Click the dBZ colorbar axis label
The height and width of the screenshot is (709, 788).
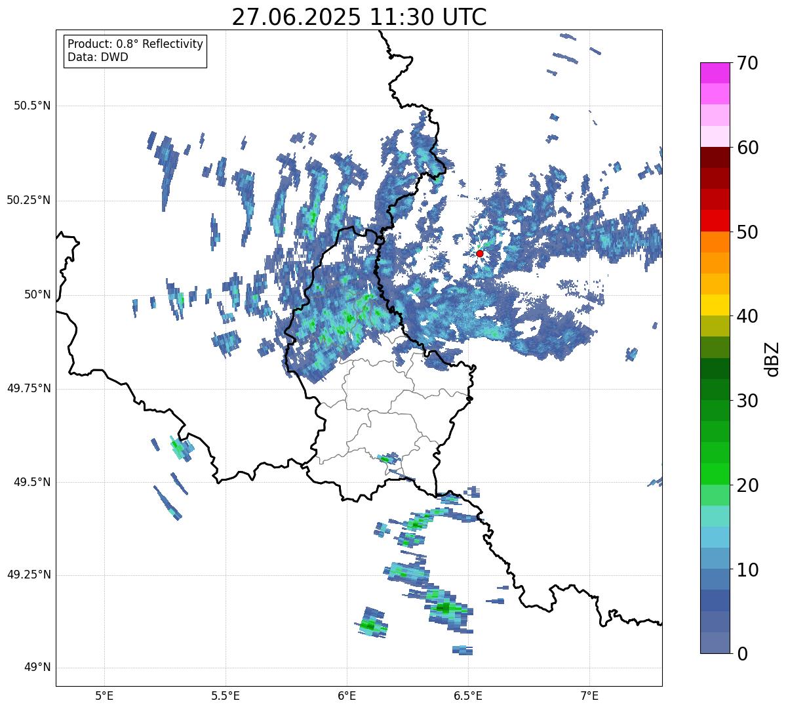(x=772, y=359)
